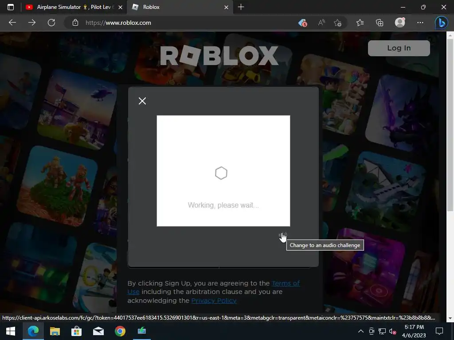Open the Windows Start menu

coord(11,331)
